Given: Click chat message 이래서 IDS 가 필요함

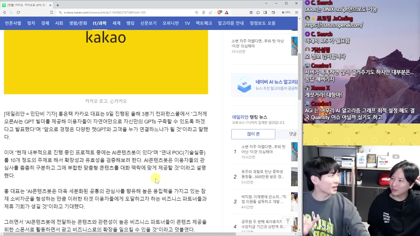Looking at the screenshot, I should click(x=327, y=41).
